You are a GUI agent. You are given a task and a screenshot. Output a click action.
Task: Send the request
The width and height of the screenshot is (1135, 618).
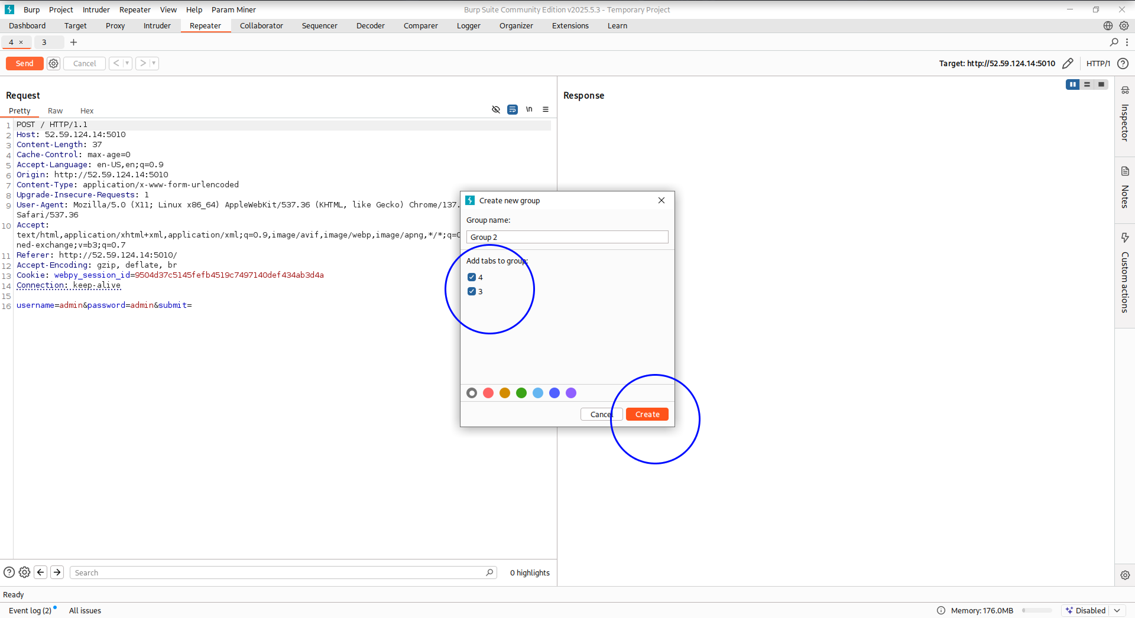coord(24,63)
